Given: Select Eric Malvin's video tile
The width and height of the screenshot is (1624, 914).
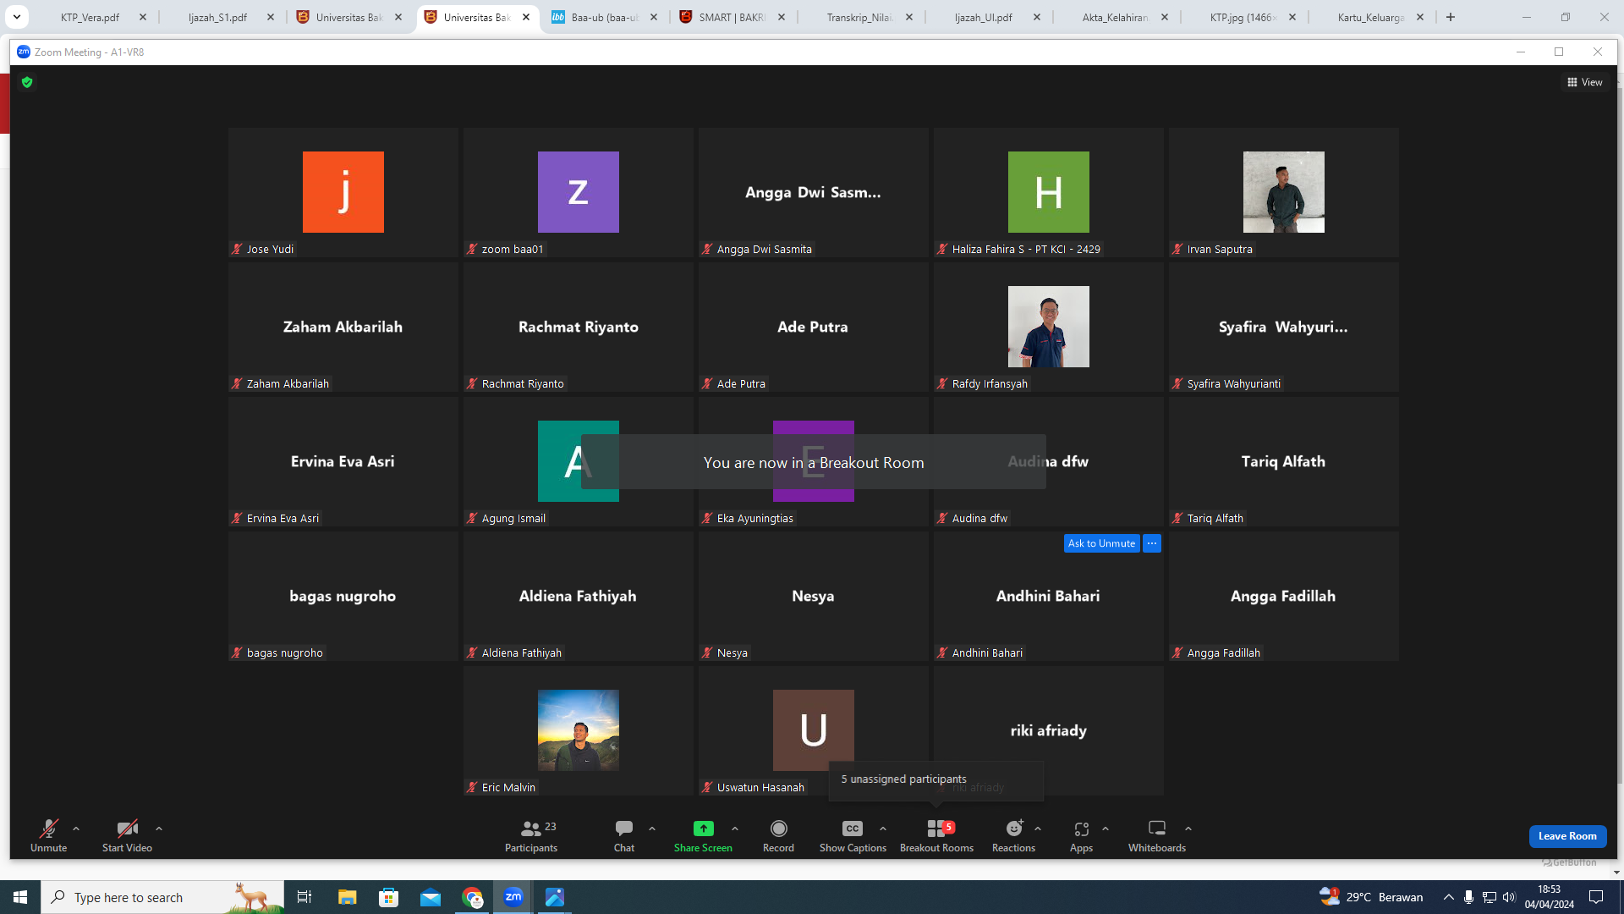Looking at the screenshot, I should (578, 730).
